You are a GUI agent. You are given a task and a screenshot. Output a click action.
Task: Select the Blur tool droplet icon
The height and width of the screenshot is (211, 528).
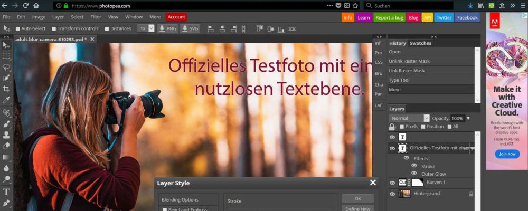tap(6, 168)
